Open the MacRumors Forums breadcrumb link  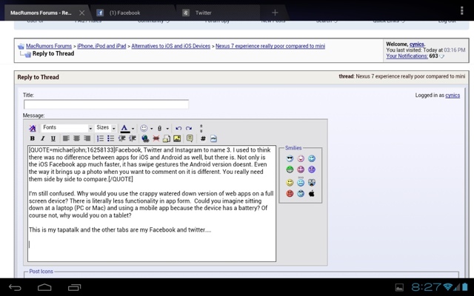(x=49, y=46)
